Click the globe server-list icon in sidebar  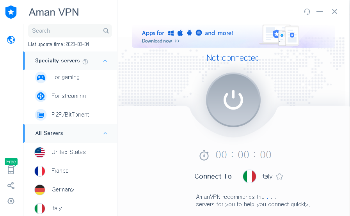coord(11,40)
